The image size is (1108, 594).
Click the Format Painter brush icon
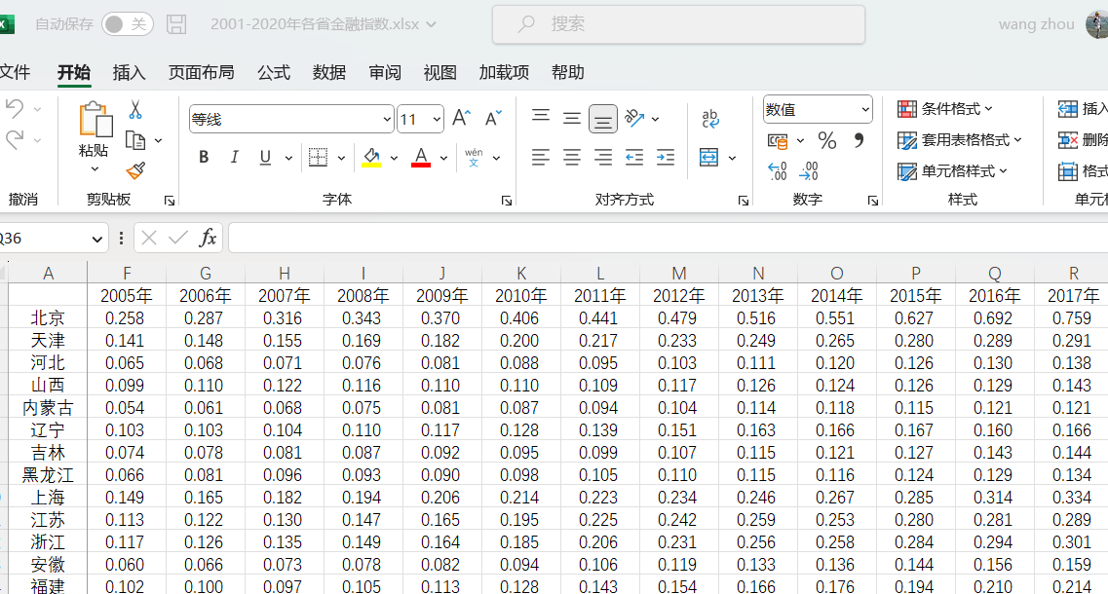coord(135,171)
